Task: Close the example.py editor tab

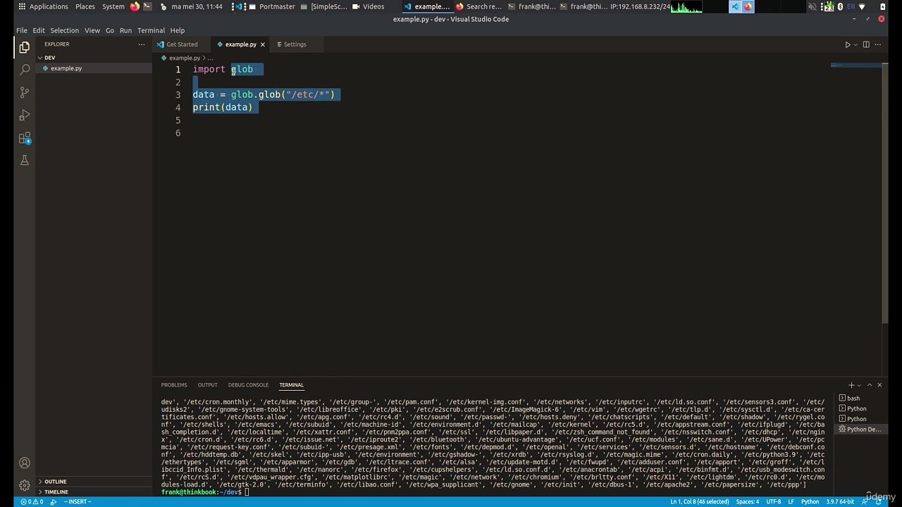Action: pyautogui.click(x=263, y=44)
